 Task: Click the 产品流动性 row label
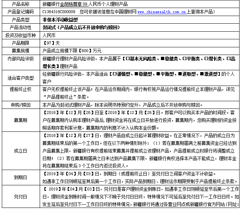pos(21,28)
